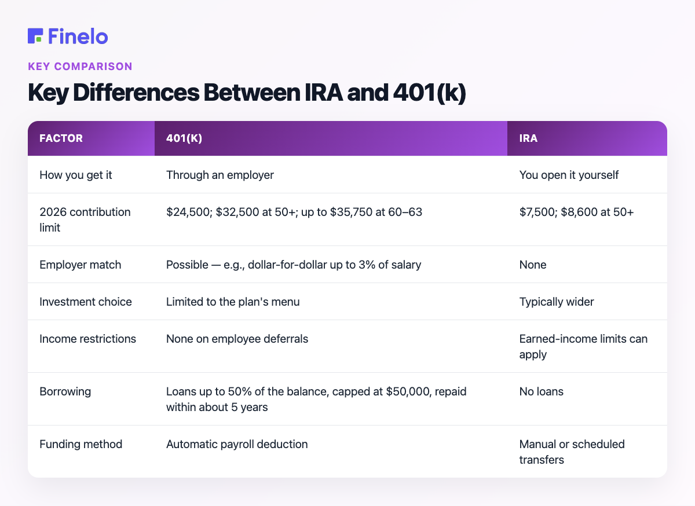Click the 'You open it yourself' cell
This screenshot has width=695, height=506.
587,174
